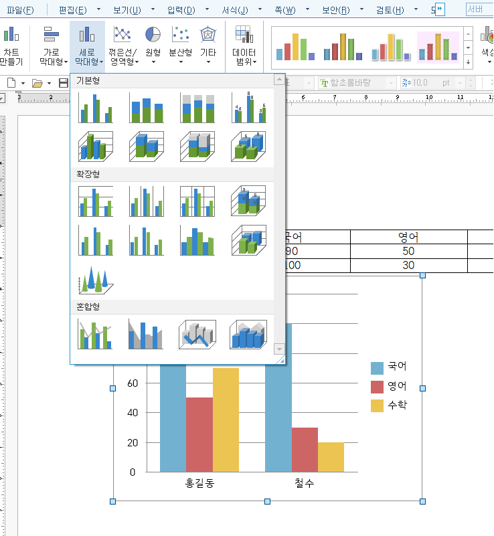Open the 보기(U) menu
The width and height of the screenshot is (494, 536).
pyautogui.click(x=127, y=10)
